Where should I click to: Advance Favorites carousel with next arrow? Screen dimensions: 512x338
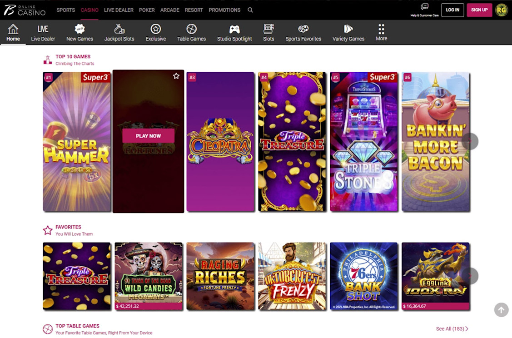470,276
